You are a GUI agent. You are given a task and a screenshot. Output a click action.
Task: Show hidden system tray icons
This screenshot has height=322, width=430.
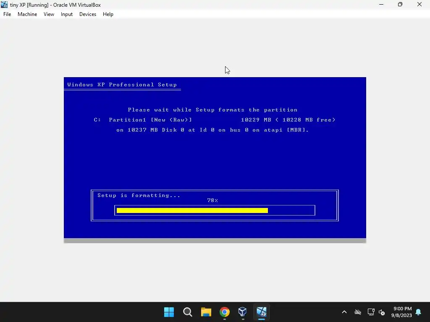(344, 312)
